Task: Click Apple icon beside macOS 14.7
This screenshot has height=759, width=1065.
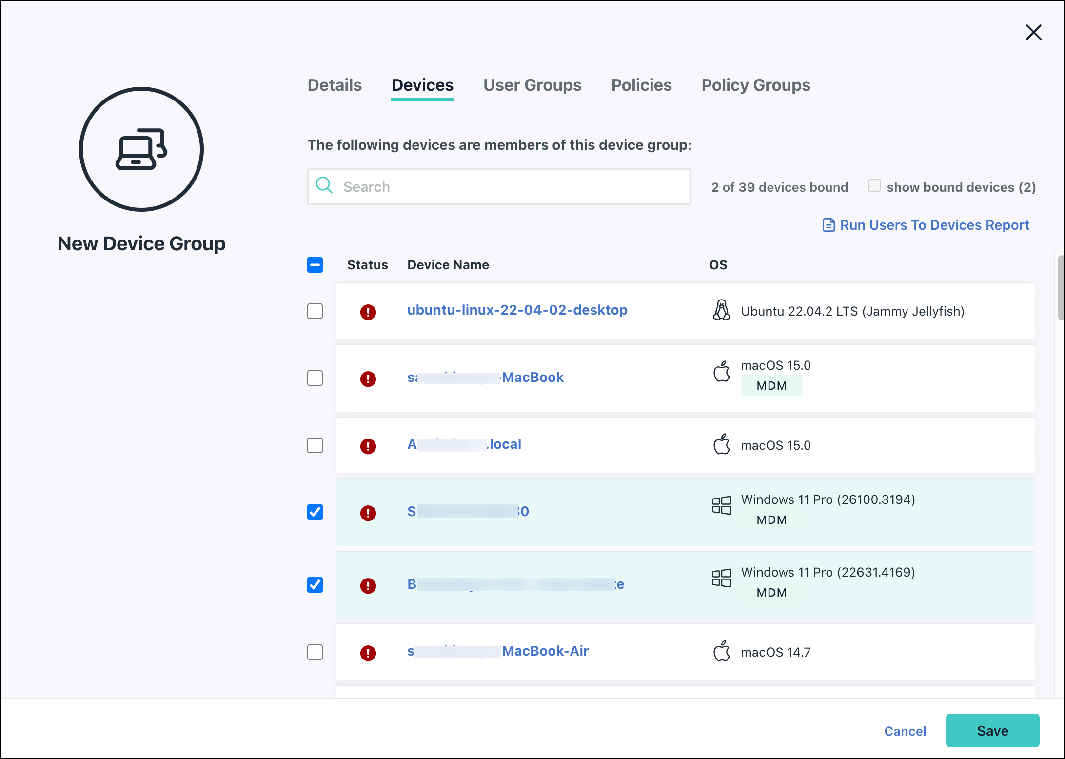Action: [721, 652]
